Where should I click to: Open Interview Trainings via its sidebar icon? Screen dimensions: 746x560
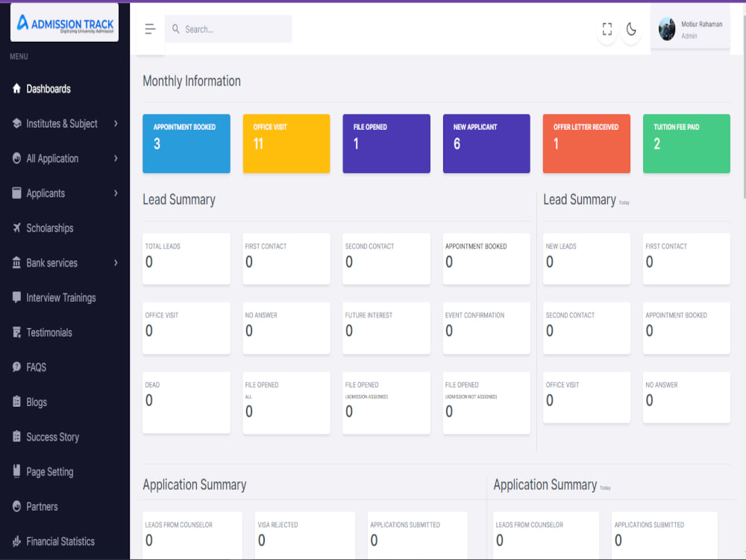tap(16, 297)
